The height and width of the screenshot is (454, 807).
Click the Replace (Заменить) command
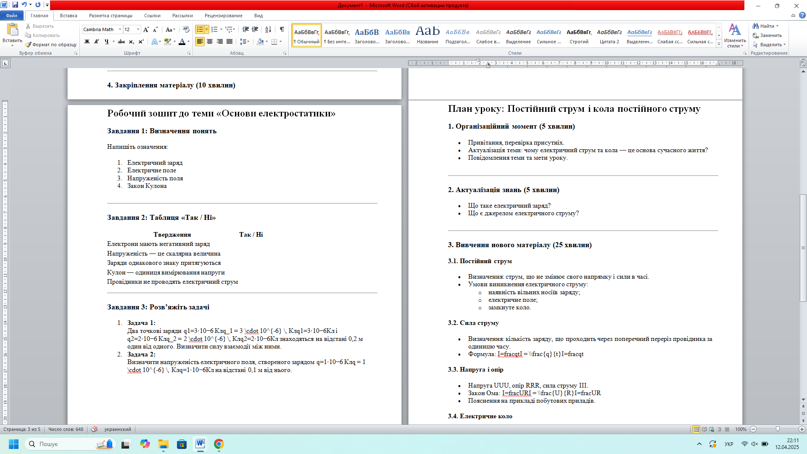(767, 35)
